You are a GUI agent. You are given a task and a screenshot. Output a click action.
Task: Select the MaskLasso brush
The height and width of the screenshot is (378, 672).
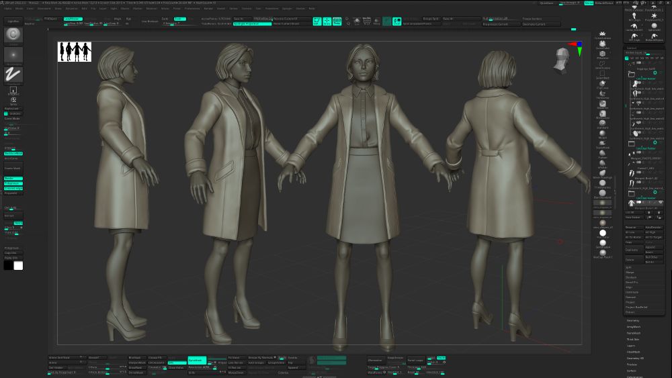[x=602, y=114]
